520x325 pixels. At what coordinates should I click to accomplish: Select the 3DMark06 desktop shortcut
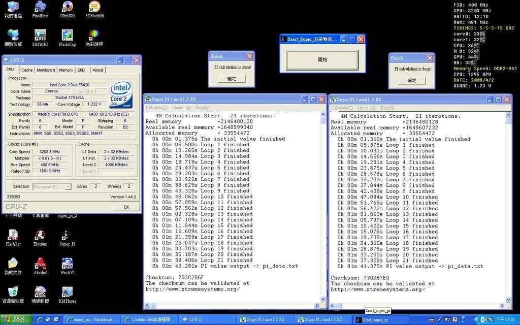click(x=94, y=10)
